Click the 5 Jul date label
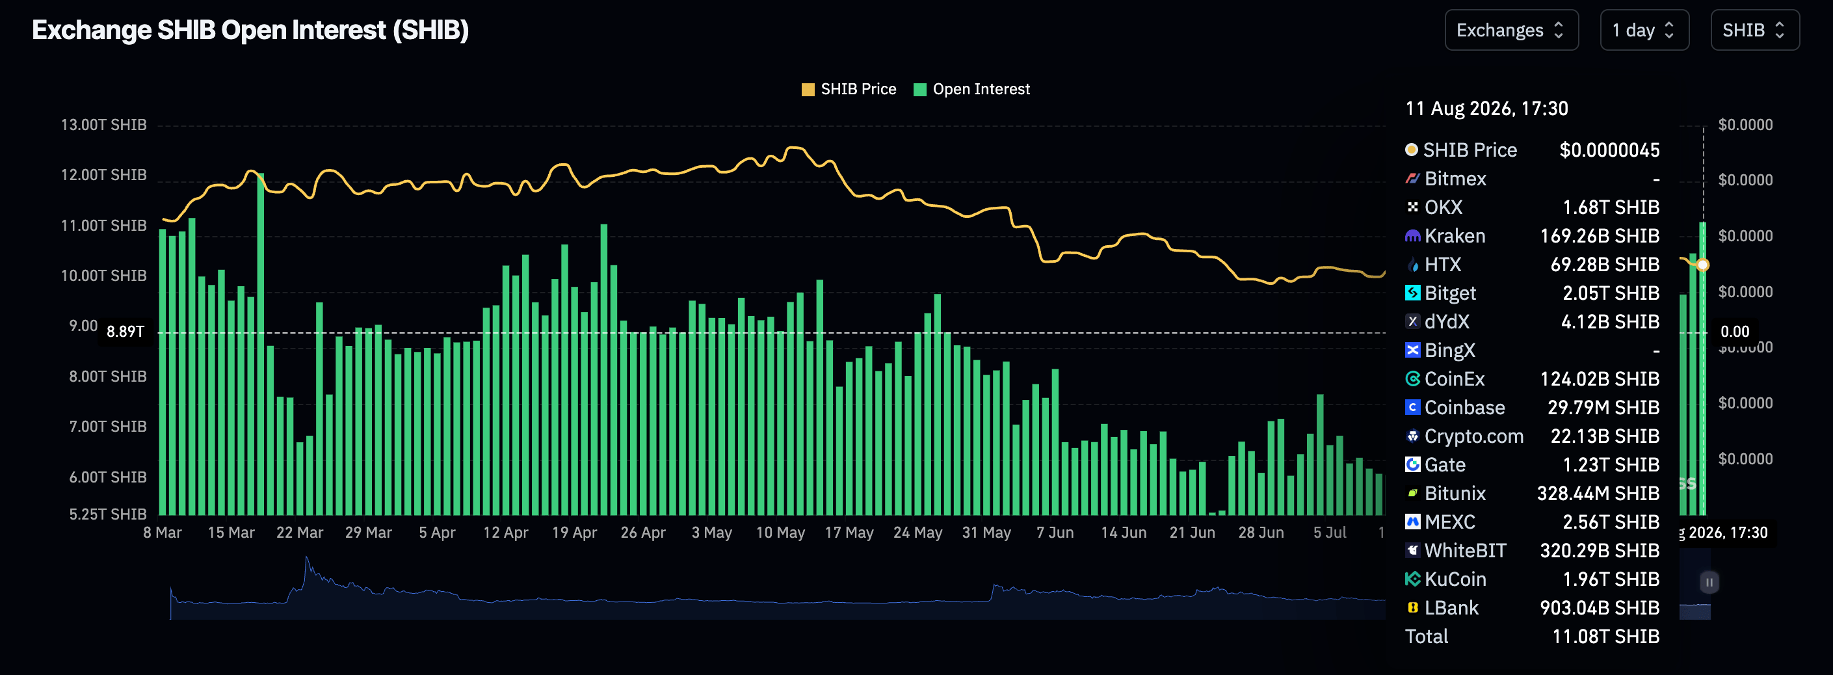 coord(1329,532)
